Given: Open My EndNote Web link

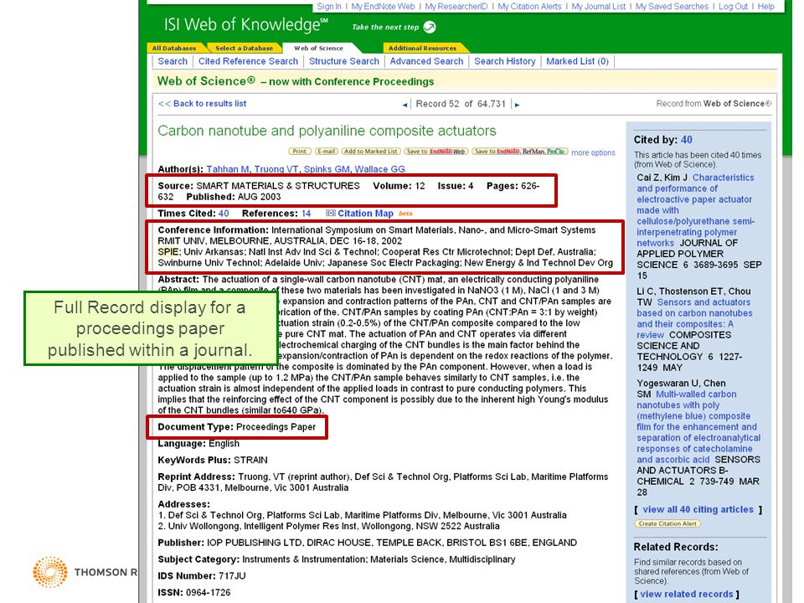Looking at the screenshot, I should [383, 6].
